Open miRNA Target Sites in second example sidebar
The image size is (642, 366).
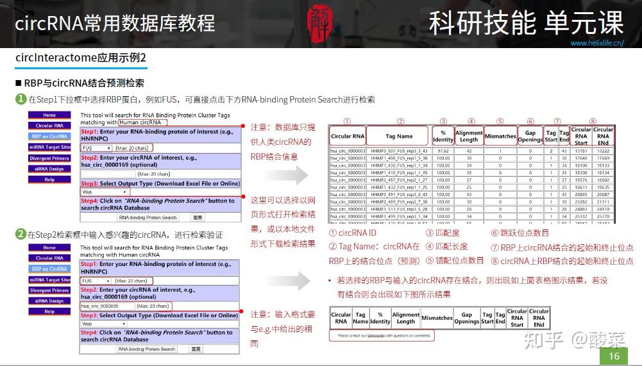pyautogui.click(x=49, y=279)
